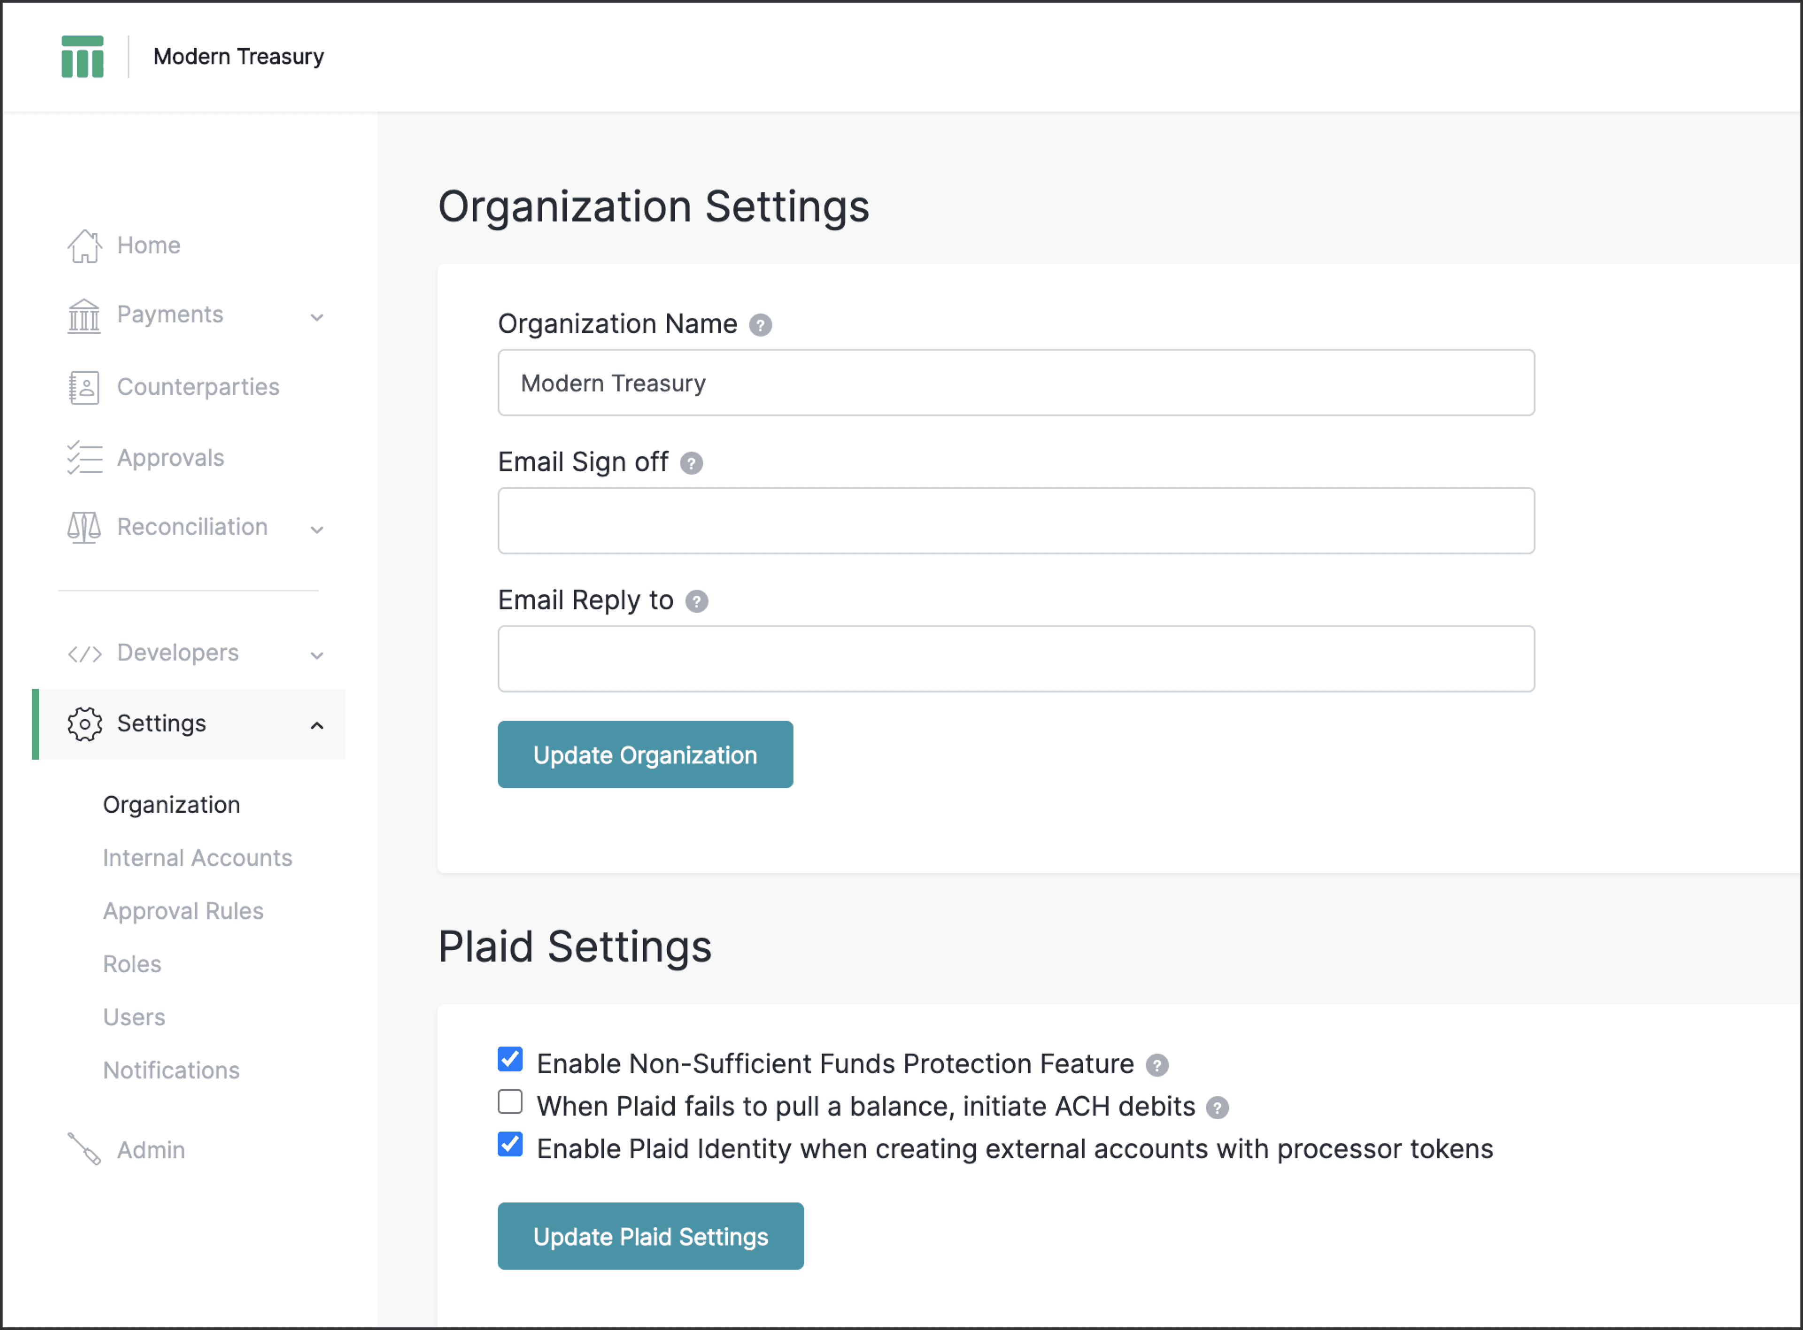Click the help icon beside Email Reply to
The width and height of the screenshot is (1803, 1330).
point(697,602)
